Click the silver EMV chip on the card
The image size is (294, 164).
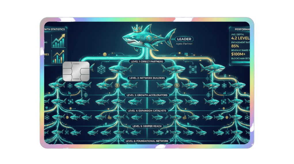pos(76,71)
